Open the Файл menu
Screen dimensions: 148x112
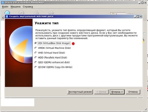(5, 7)
